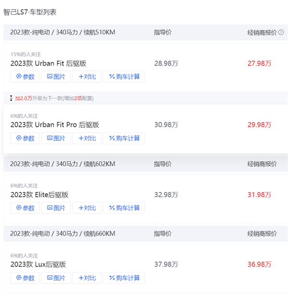Click the info icon beside 经销商报价

pyautogui.click(x=281, y=33)
